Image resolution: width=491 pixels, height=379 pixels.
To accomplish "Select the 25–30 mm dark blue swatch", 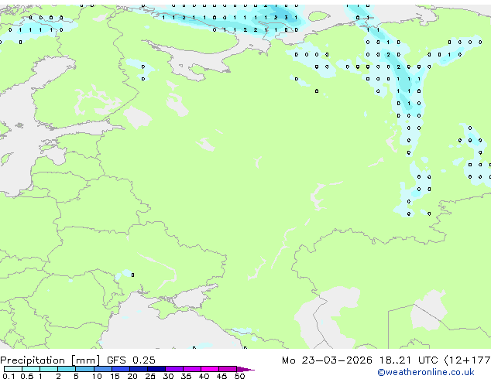I will coord(156,369).
